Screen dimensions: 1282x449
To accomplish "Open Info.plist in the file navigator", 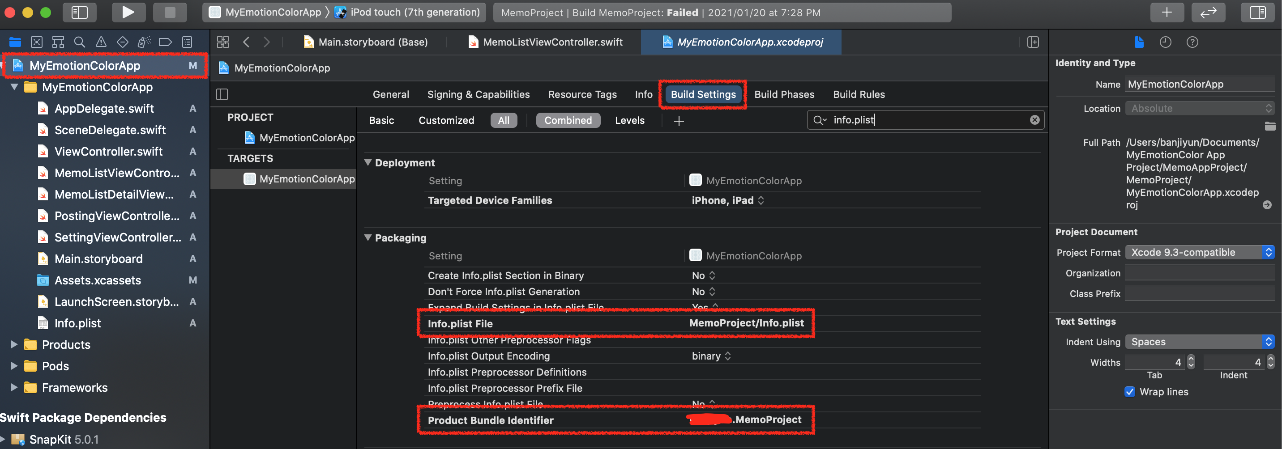I will pyautogui.click(x=77, y=323).
